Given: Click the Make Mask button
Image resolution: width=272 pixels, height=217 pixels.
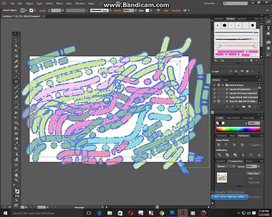Looking at the screenshot, I should click(253, 173).
